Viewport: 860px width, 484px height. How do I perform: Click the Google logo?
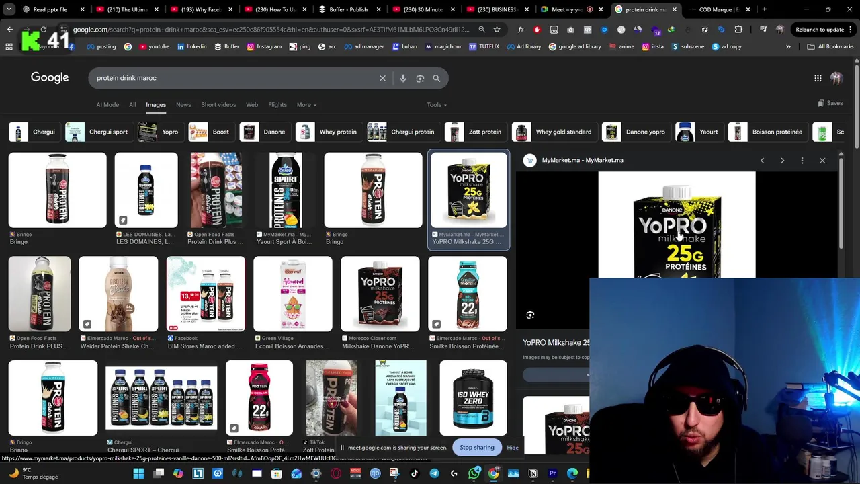(x=50, y=77)
